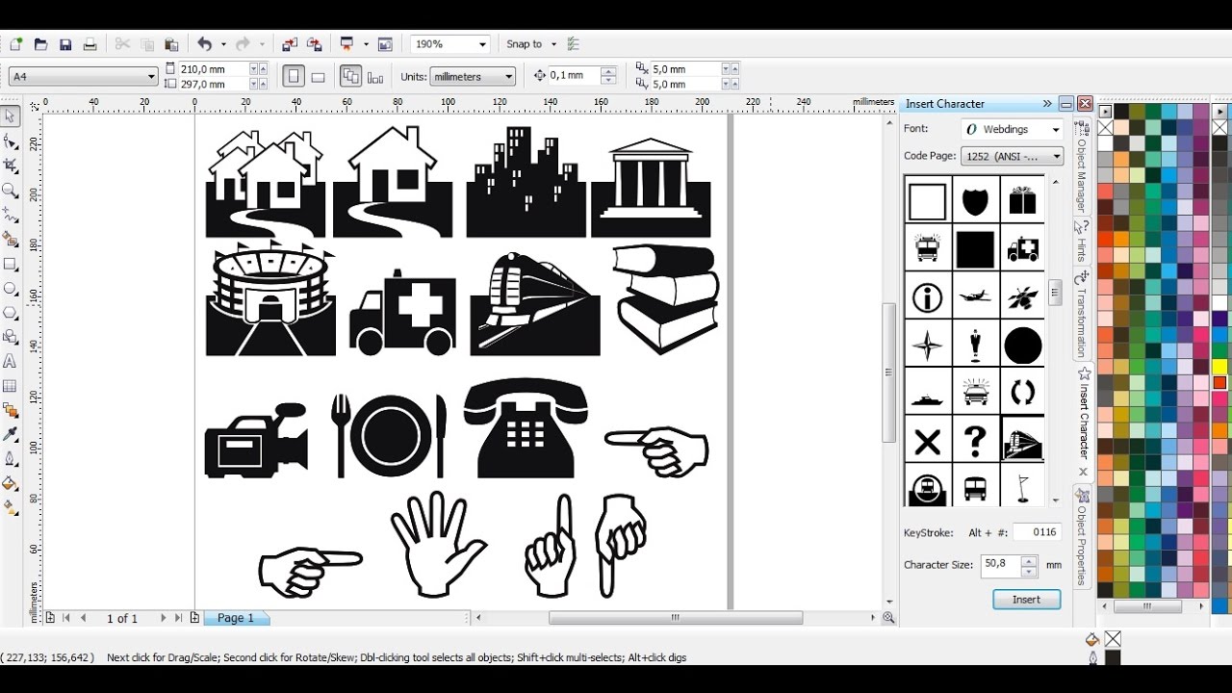
Task: Select the Outline pen tool
Action: coord(11,459)
